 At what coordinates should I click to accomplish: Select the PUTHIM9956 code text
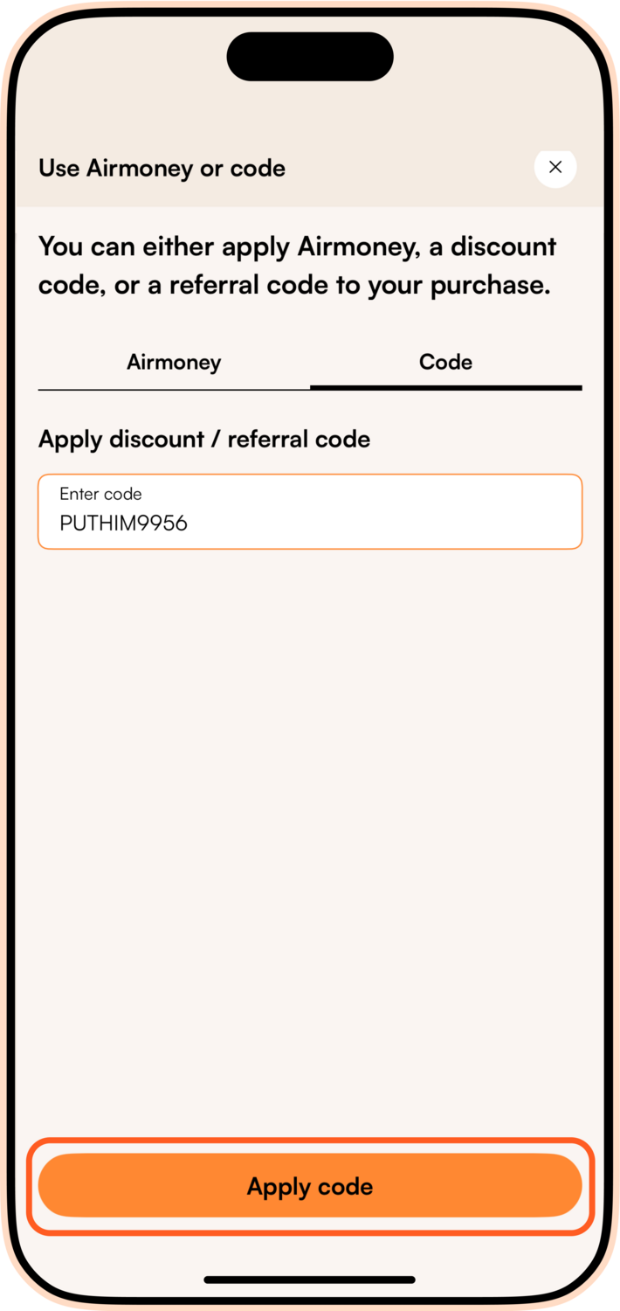tap(122, 524)
